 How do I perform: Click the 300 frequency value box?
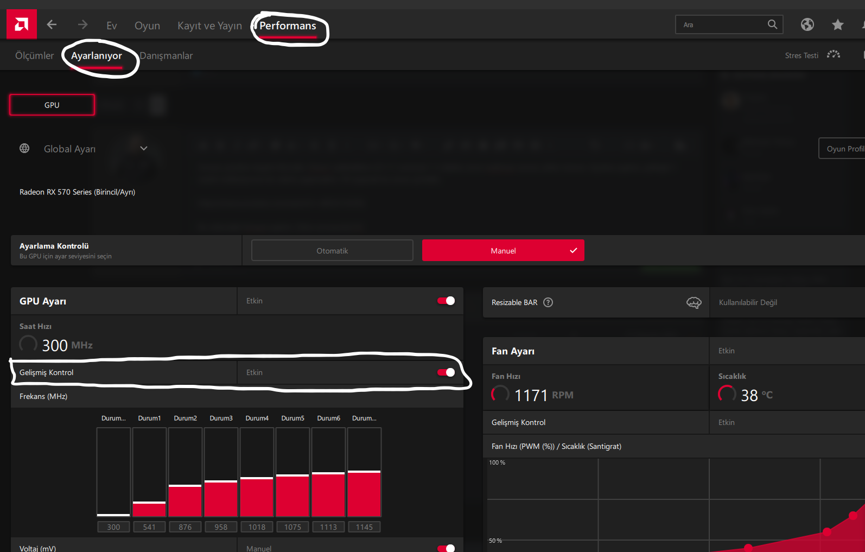pyautogui.click(x=113, y=526)
